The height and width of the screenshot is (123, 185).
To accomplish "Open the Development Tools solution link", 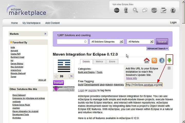I will [21, 115].
